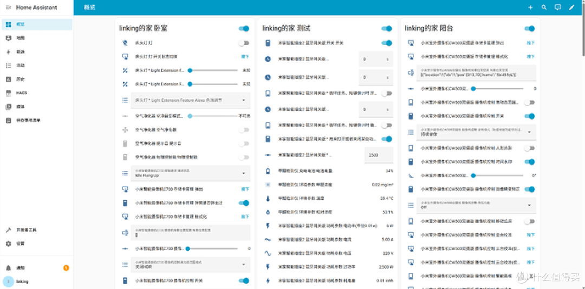Click the air purifier fan icon
The width and height of the screenshot is (585, 289).
(125, 130)
